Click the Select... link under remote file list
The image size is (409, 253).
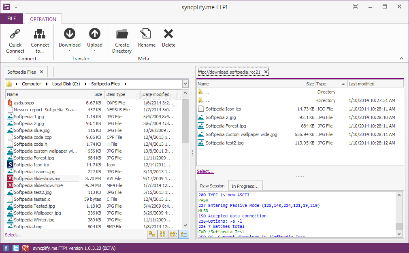[205, 171]
